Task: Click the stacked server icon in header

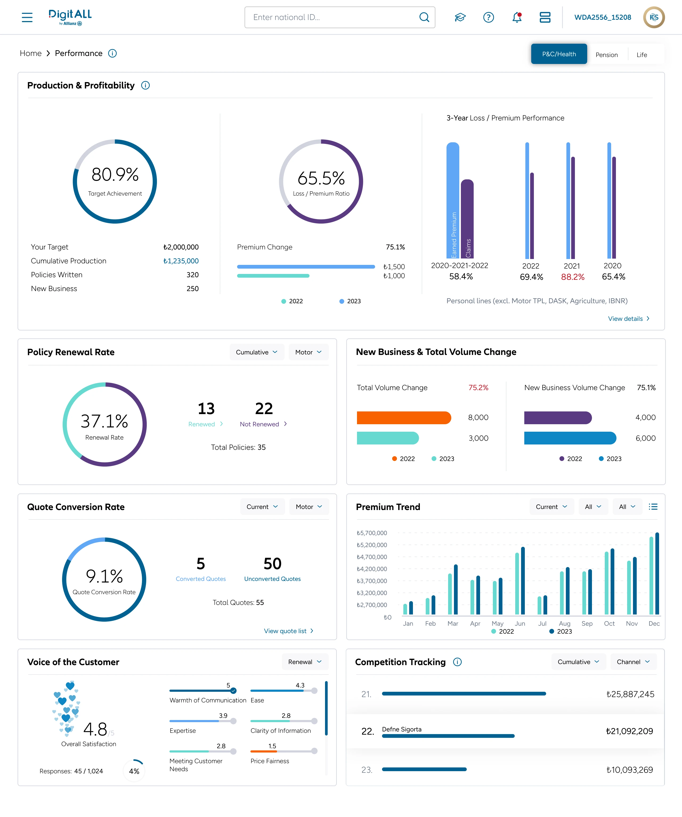Action: [545, 17]
